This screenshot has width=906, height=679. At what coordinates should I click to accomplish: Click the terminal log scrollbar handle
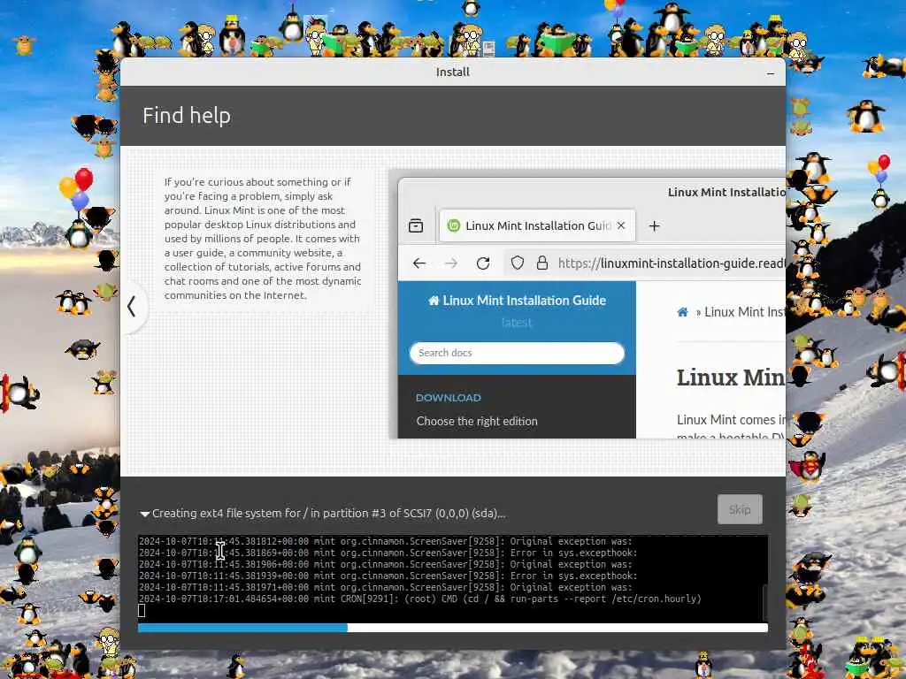pyautogui.click(x=765, y=601)
